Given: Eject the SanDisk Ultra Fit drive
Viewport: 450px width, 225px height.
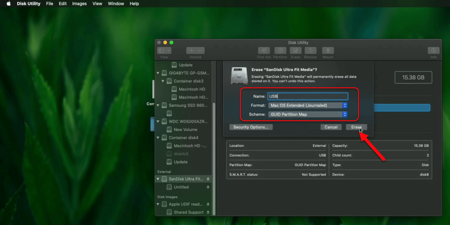Looking at the screenshot, I should 208,179.
